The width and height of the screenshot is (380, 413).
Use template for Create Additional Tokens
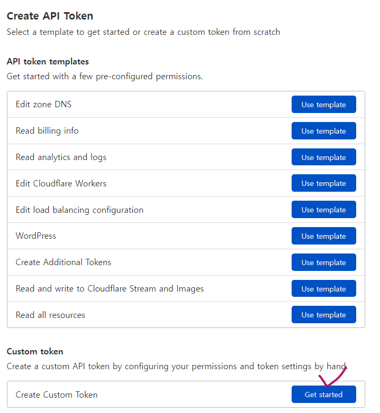click(x=323, y=262)
